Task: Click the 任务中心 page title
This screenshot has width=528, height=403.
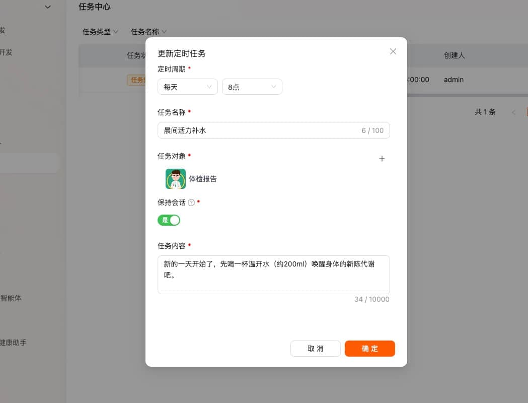Action: point(94,7)
